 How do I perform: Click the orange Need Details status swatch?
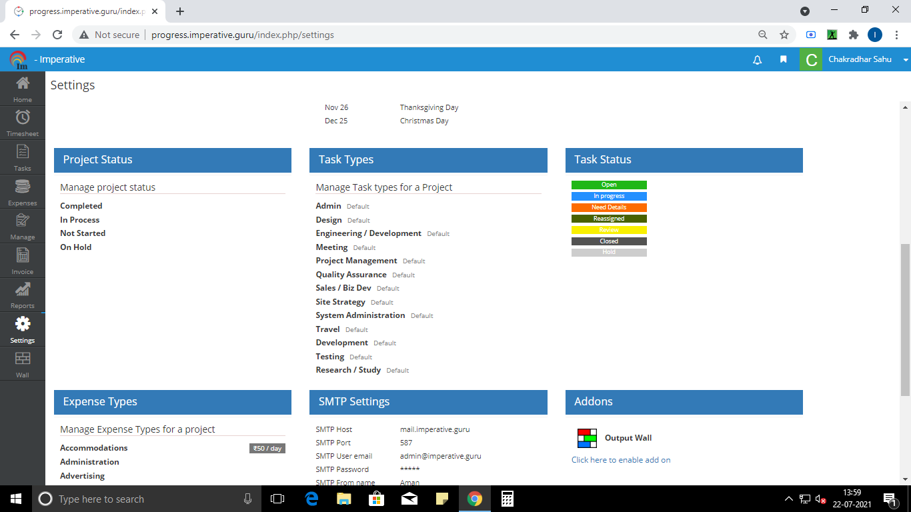click(x=609, y=207)
